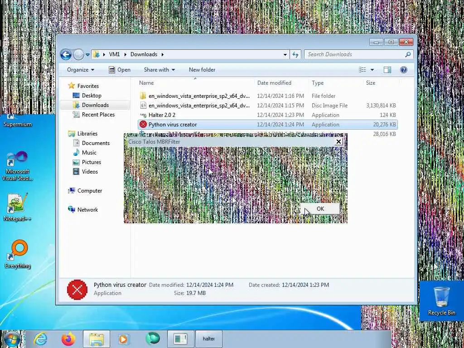Click the Recycle Bin desktop icon
The width and height of the screenshot is (464, 348).
[x=441, y=301]
